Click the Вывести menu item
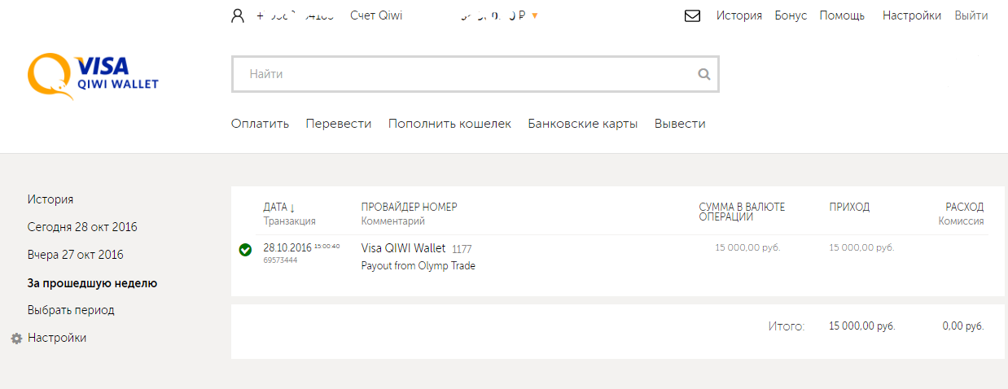1008x389 pixels. [x=680, y=124]
